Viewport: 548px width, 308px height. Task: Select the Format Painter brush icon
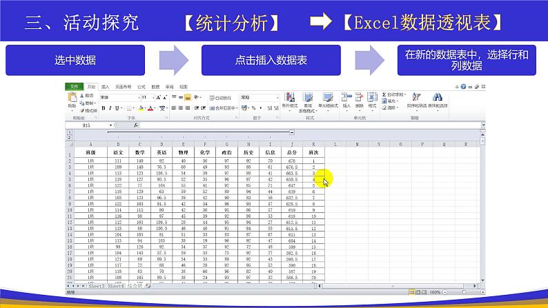coord(81,110)
